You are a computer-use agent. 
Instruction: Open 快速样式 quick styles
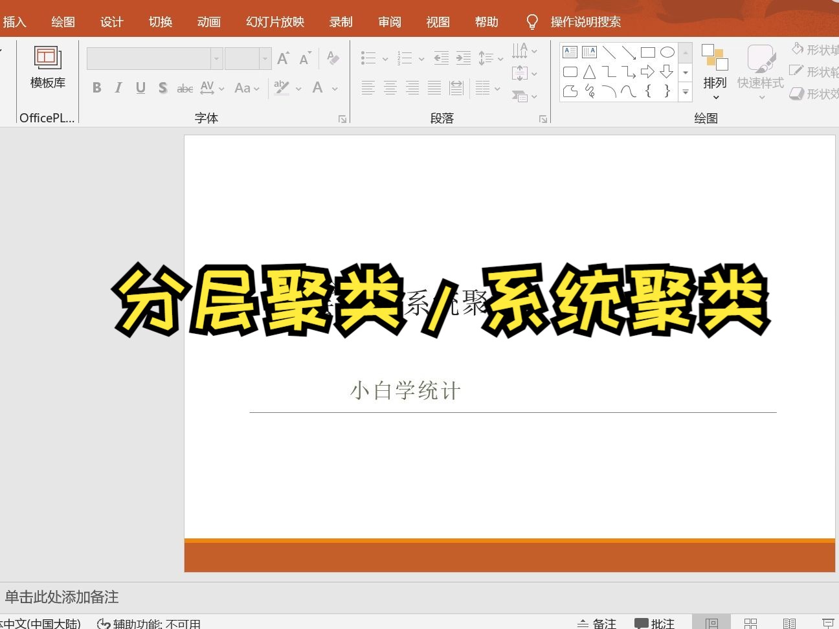(x=761, y=72)
